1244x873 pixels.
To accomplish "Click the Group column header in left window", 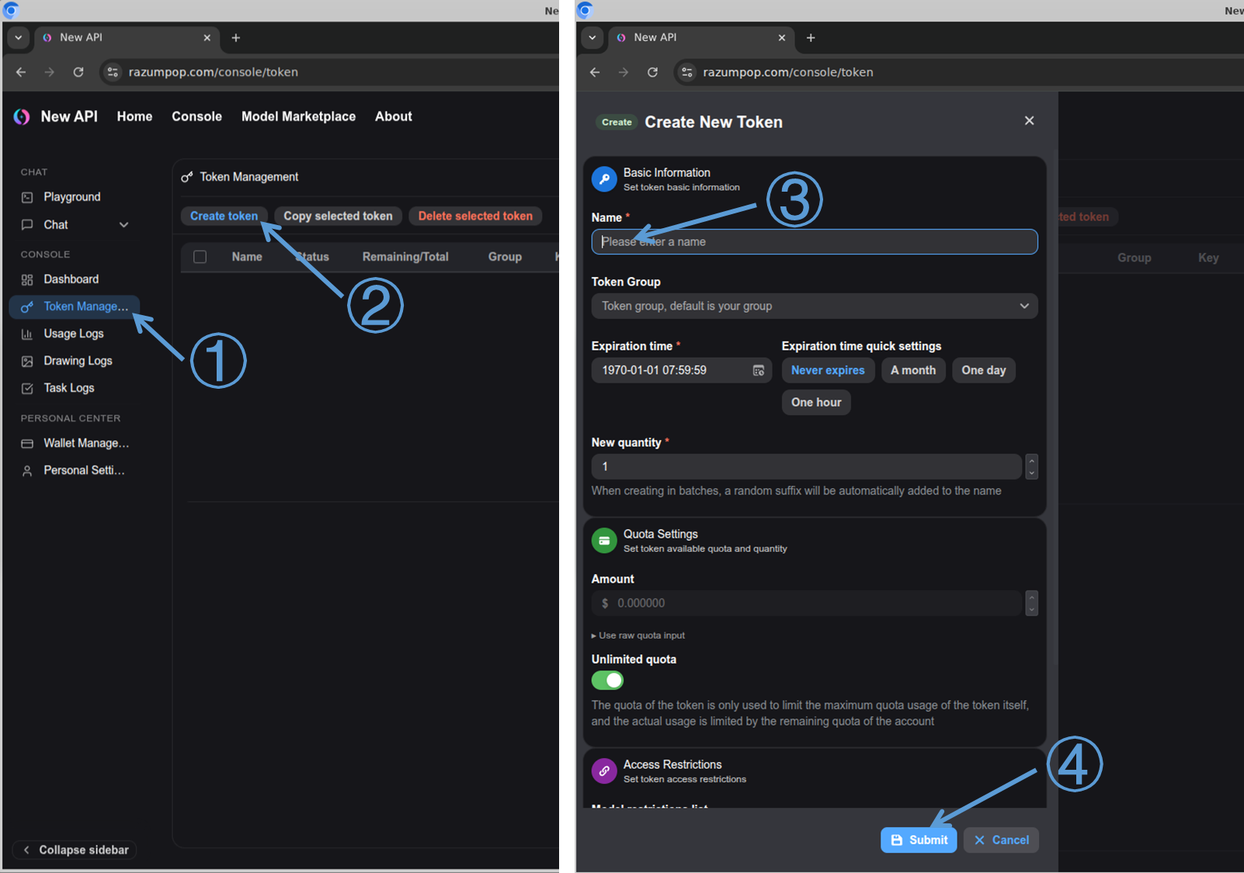I will click(505, 257).
